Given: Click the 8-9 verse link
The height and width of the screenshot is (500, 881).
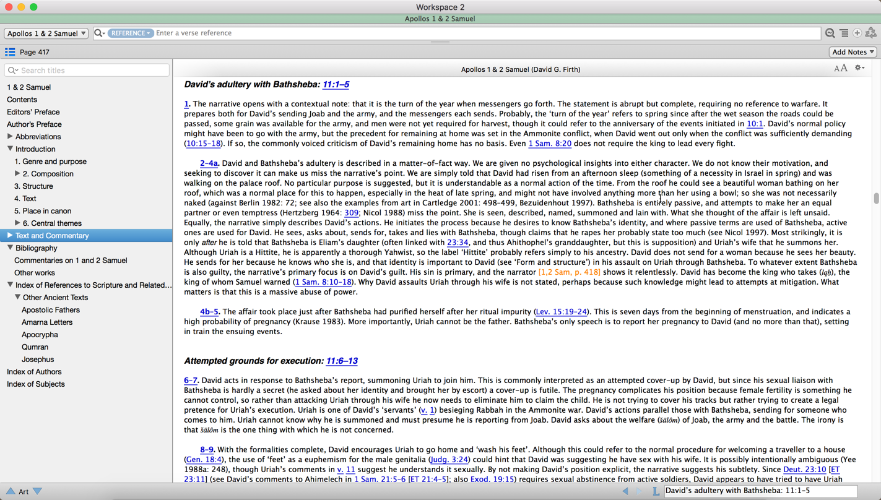Looking at the screenshot, I should point(206,450).
